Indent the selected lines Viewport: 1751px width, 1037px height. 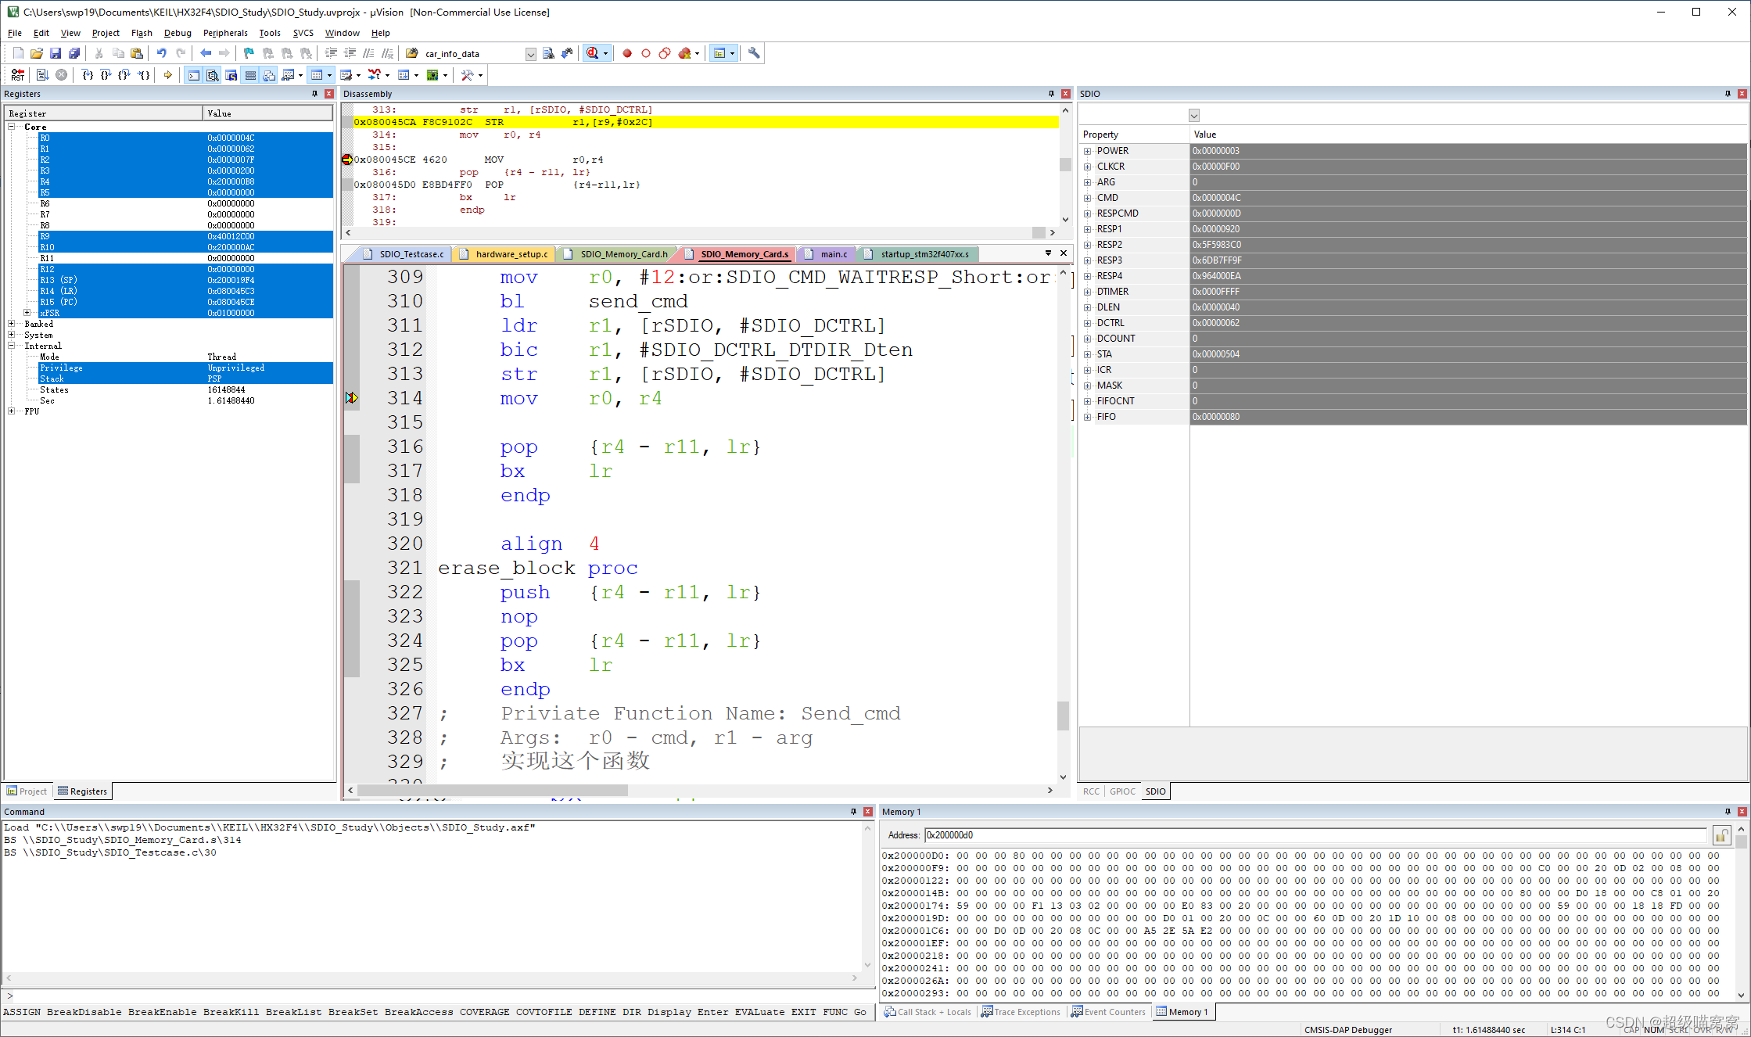[331, 53]
